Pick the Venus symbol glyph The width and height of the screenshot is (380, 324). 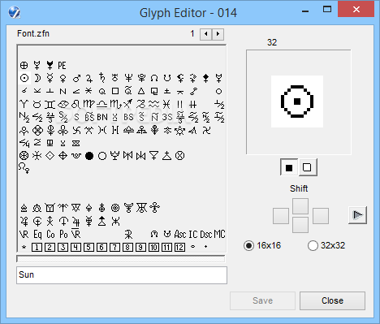[63, 78]
